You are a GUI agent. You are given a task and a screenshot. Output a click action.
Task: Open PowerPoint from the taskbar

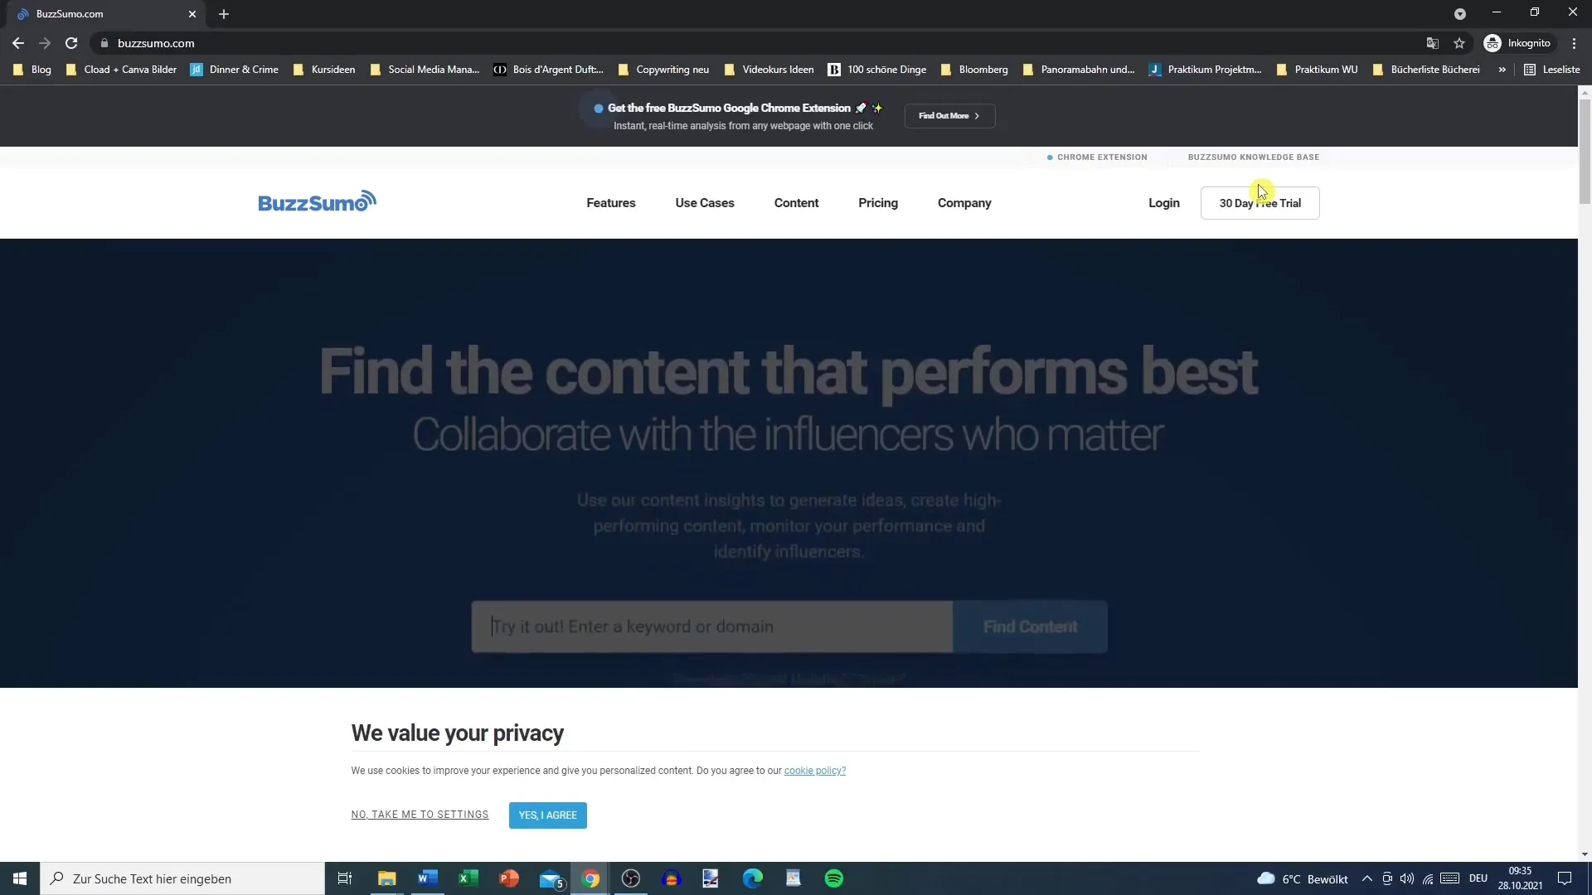(x=508, y=878)
